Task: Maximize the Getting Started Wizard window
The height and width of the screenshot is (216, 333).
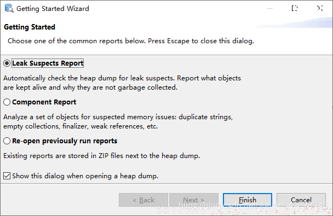Action: click(x=295, y=9)
